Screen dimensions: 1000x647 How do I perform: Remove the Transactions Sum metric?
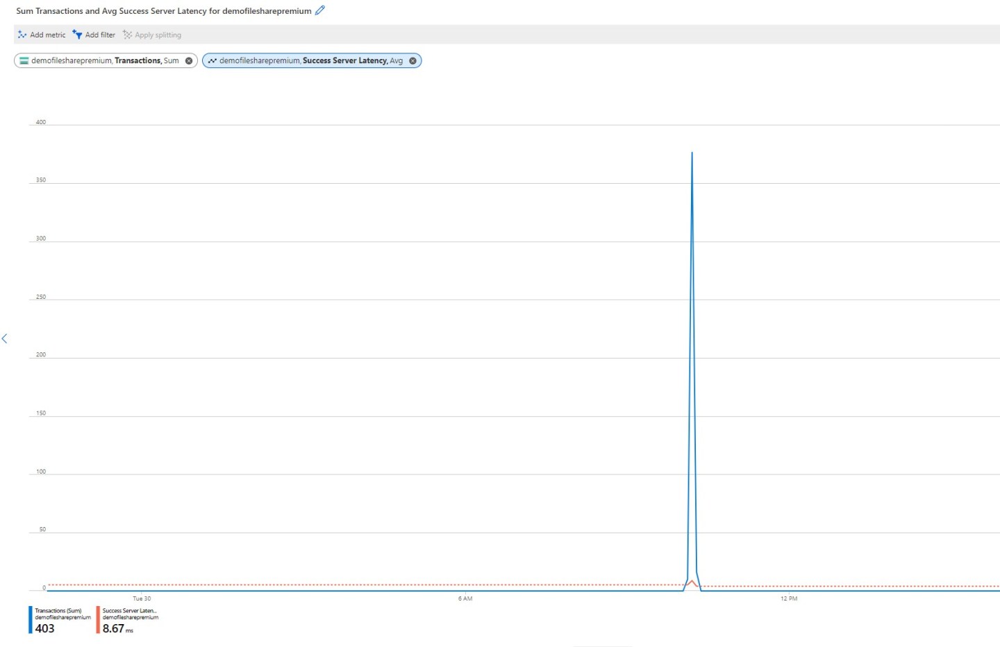pos(189,61)
